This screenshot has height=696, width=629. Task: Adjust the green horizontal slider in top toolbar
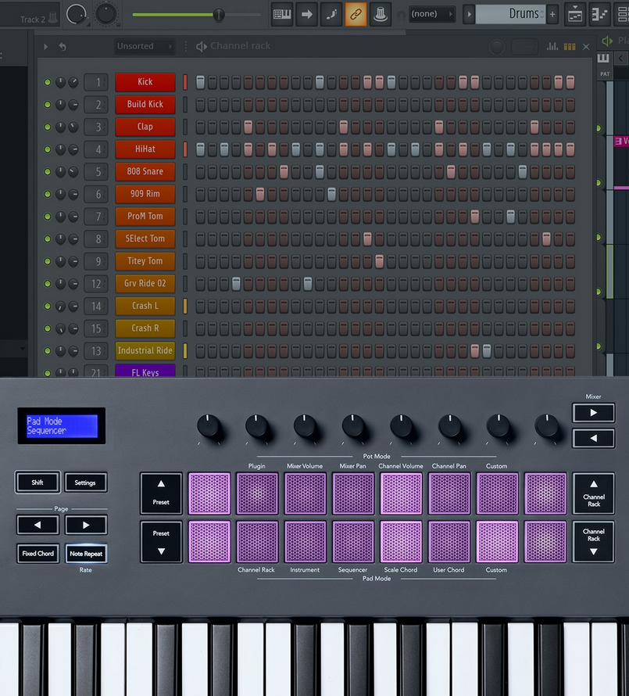(x=196, y=15)
